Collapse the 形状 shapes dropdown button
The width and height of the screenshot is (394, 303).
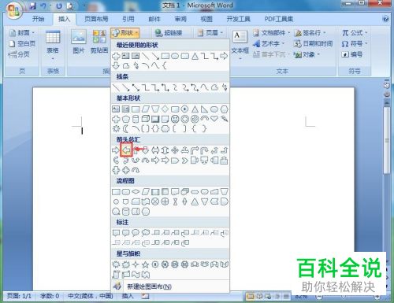click(125, 33)
